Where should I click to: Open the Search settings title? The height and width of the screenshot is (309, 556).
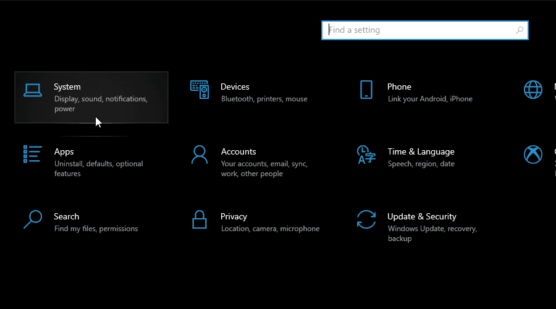66,217
